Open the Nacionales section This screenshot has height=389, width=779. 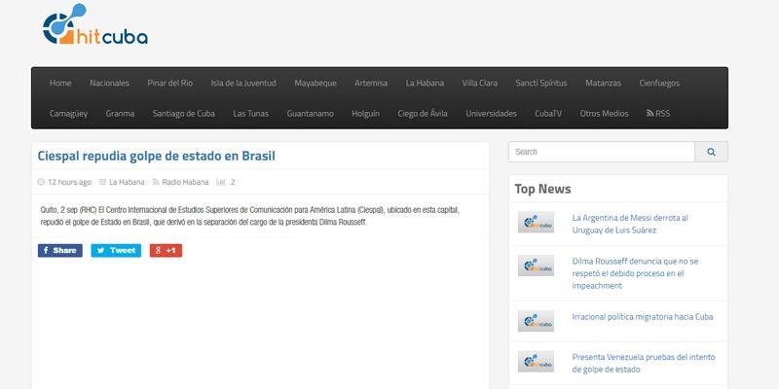coord(109,83)
